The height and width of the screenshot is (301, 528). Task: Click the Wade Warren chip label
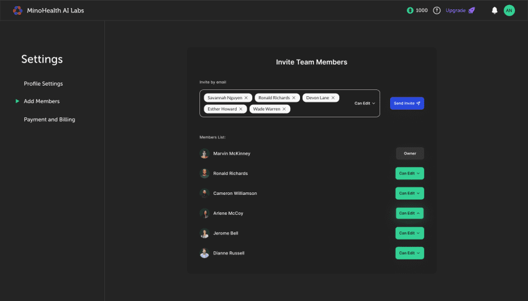pyautogui.click(x=266, y=109)
